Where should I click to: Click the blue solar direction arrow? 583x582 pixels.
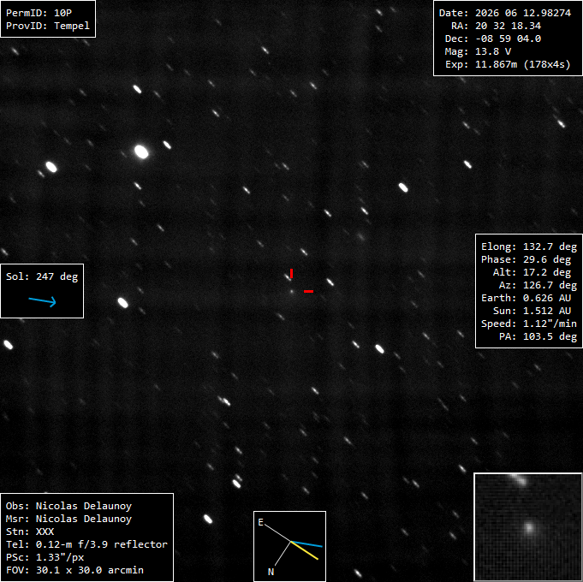pyautogui.click(x=43, y=301)
